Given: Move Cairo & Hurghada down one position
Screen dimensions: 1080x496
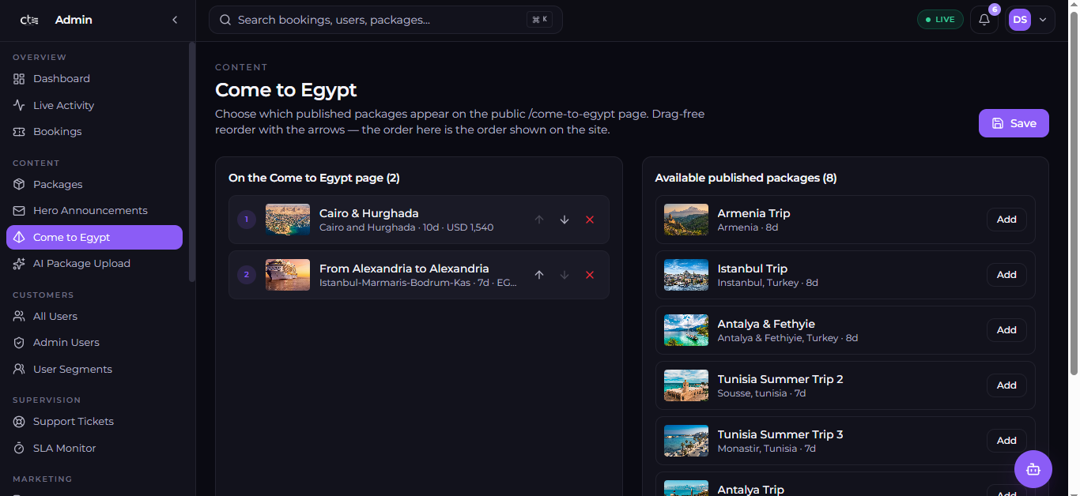Looking at the screenshot, I should click(x=565, y=220).
